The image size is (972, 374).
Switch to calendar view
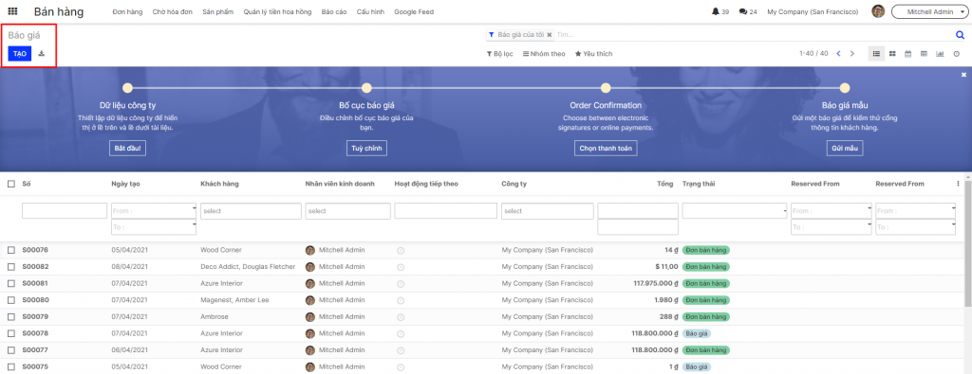[908, 54]
